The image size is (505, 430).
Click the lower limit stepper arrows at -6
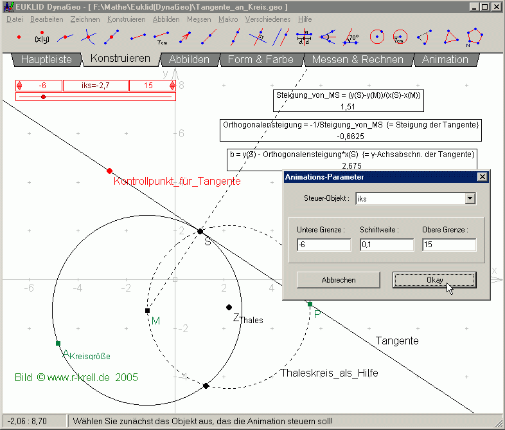(x=19, y=86)
